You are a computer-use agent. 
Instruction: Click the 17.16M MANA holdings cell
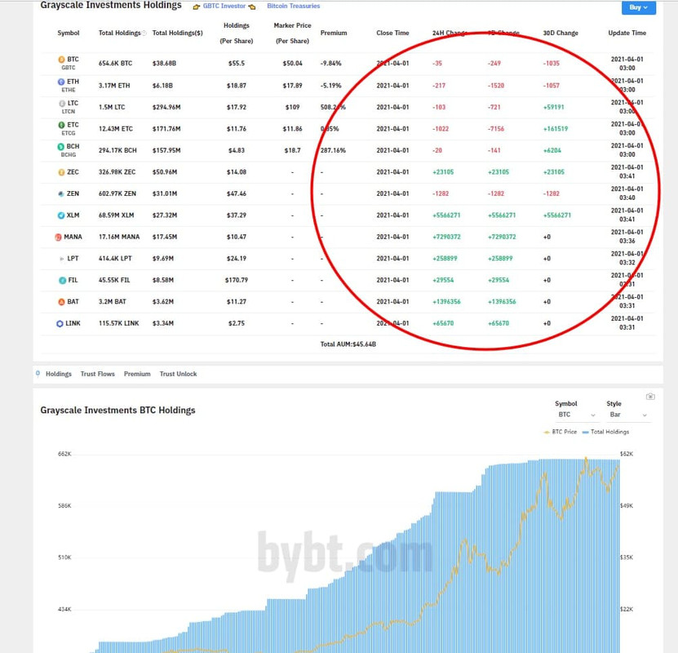click(x=119, y=237)
